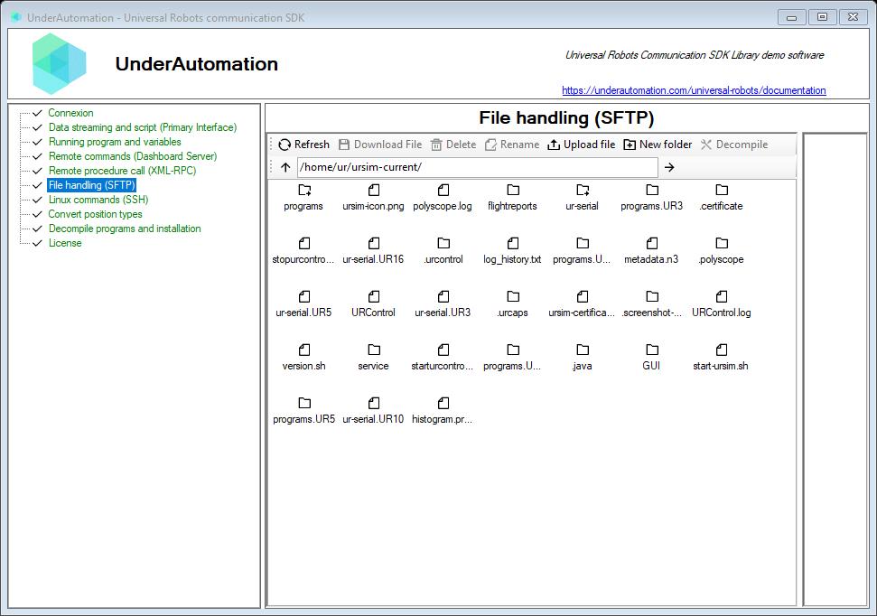Select the service folder
Viewport: 877px width, 616px height.
click(373, 357)
